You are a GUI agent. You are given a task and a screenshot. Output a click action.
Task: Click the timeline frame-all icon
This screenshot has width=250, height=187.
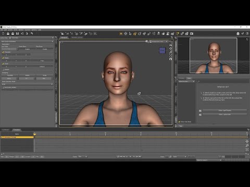247,150
